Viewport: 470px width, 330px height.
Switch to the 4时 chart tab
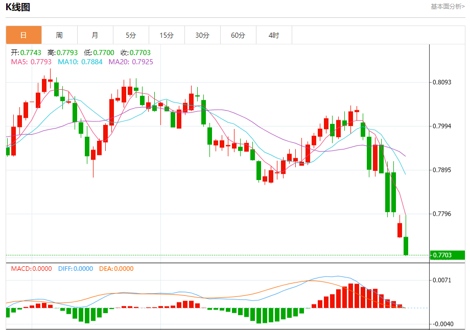(x=274, y=35)
